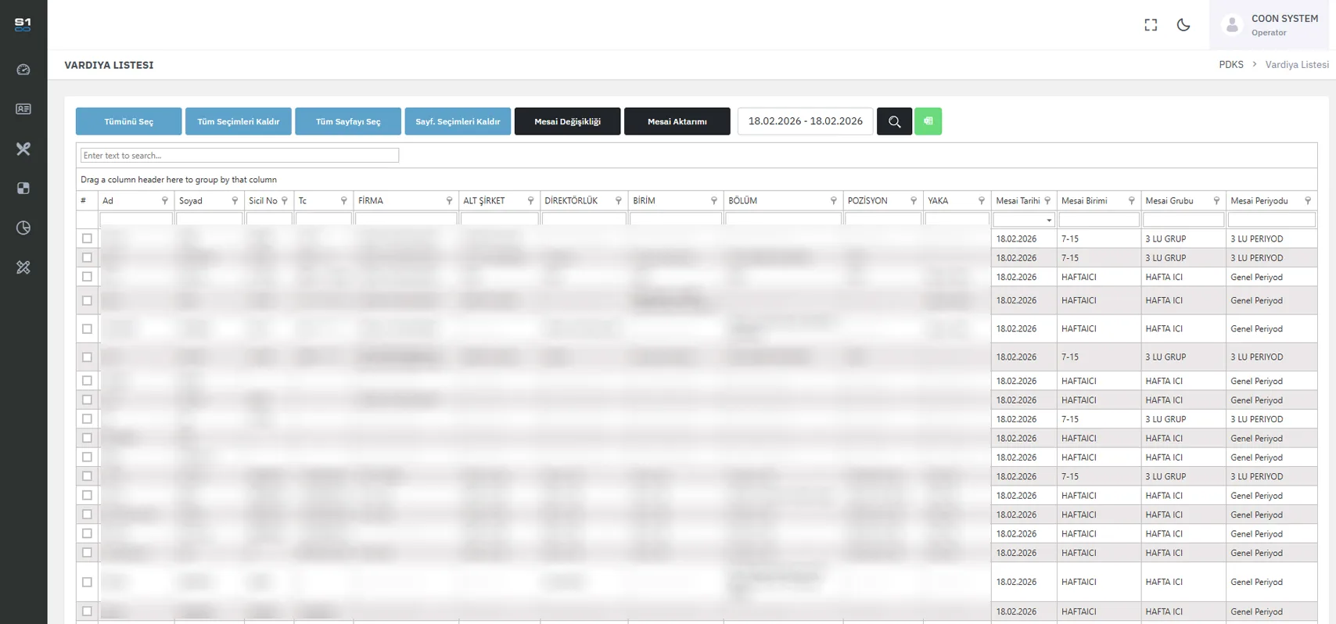Click the Mesai Değişikliği button
The image size is (1336, 624).
[x=567, y=121]
